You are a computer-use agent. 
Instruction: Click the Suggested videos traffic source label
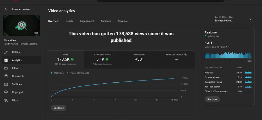213,82
